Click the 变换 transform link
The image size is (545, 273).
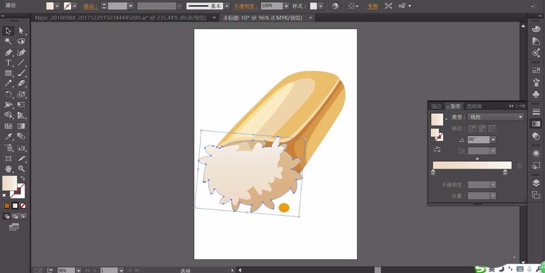pos(373,6)
